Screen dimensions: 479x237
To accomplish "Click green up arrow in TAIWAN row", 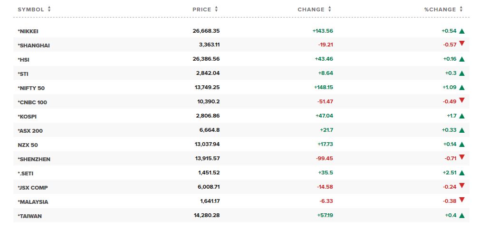I will click(x=462, y=216).
